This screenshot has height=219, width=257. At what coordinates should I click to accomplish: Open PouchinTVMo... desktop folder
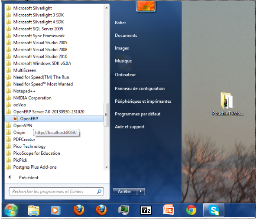(228, 104)
